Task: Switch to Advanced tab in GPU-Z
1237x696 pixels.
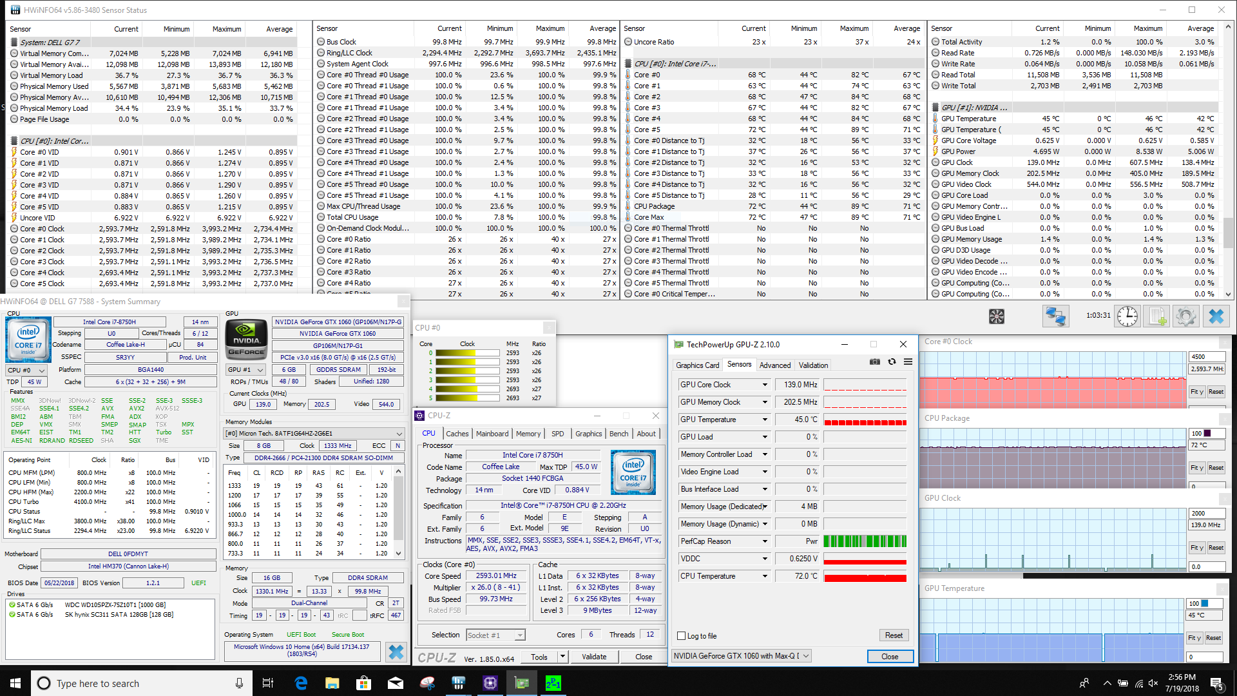Action: pos(774,365)
